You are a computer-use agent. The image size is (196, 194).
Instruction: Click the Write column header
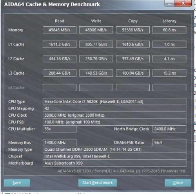pyautogui.click(x=96, y=21)
